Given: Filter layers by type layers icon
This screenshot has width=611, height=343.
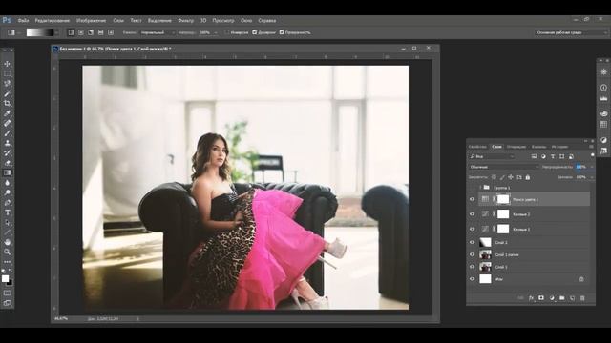Looking at the screenshot, I should click(x=553, y=156).
